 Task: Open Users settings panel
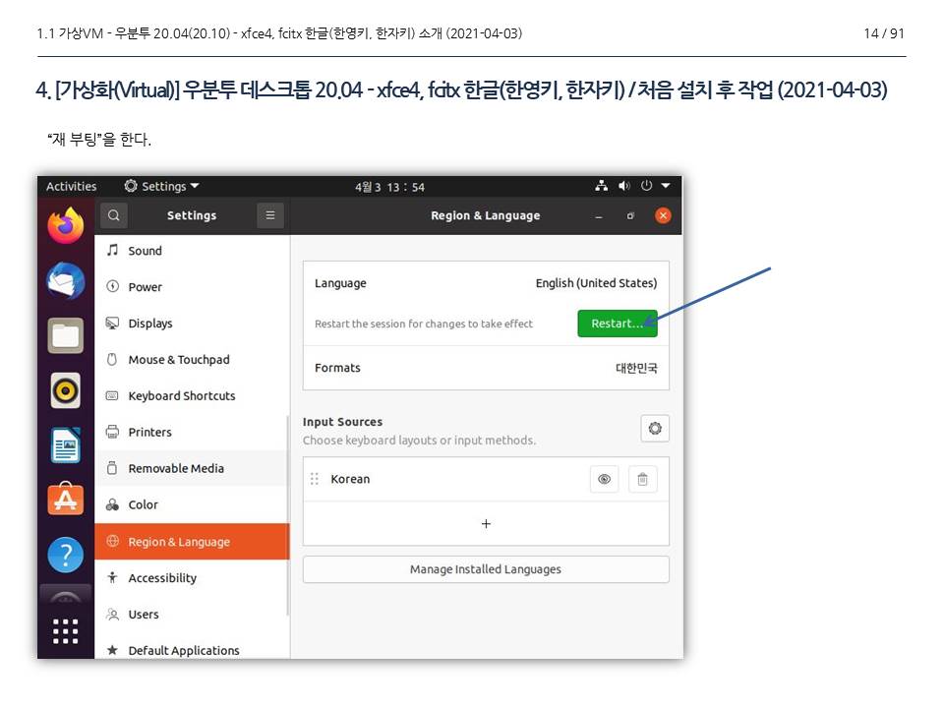192,614
